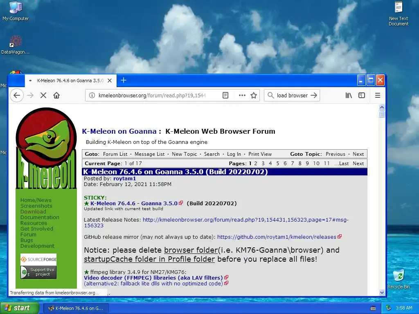The width and height of the screenshot is (419, 314).
Task: Open the DataWagon desktop shortcut
Action: pyautogui.click(x=16, y=45)
